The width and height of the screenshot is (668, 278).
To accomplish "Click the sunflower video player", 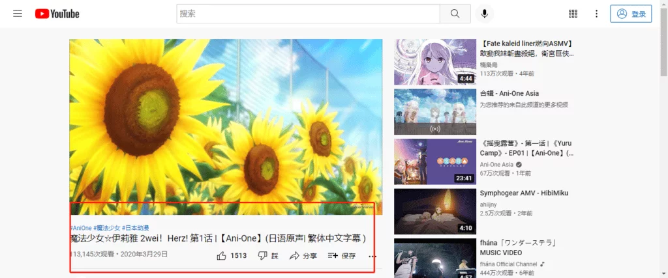I will point(226,127).
